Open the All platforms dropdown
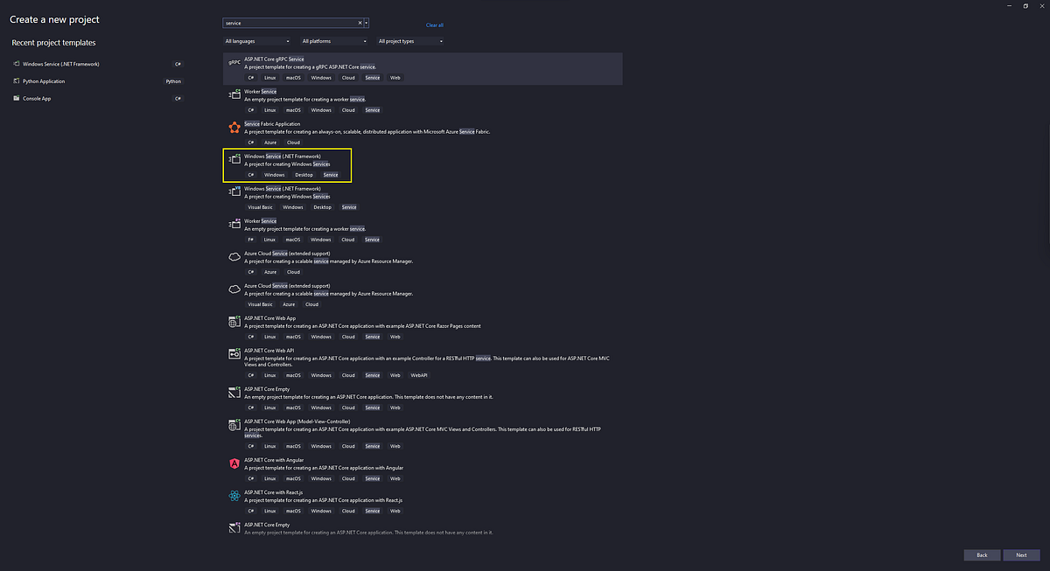This screenshot has width=1050, height=571. click(332, 40)
